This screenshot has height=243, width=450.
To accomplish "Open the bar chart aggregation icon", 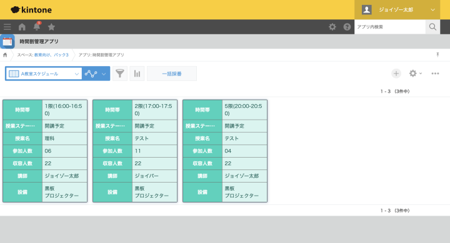I will tap(137, 74).
